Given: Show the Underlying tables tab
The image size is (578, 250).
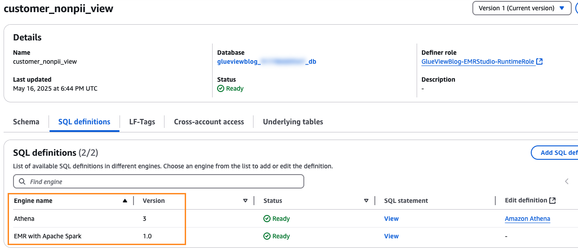Looking at the screenshot, I should pos(293,122).
